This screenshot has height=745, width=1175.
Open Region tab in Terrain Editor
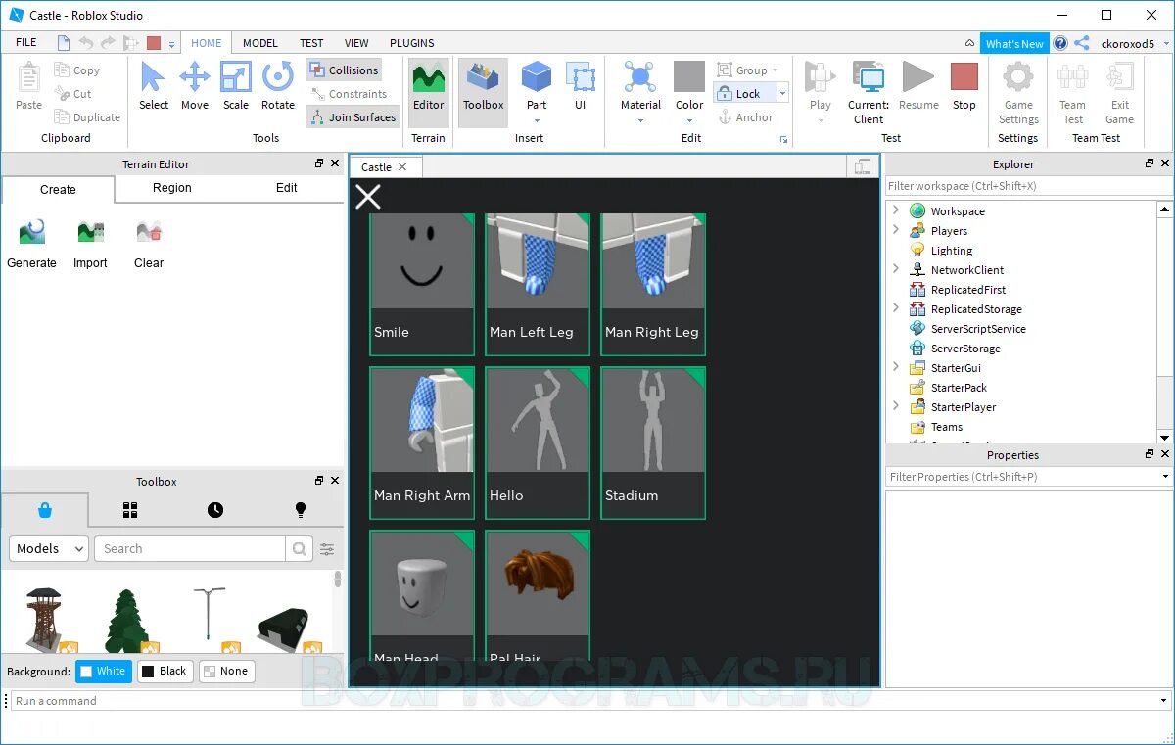coord(172,188)
